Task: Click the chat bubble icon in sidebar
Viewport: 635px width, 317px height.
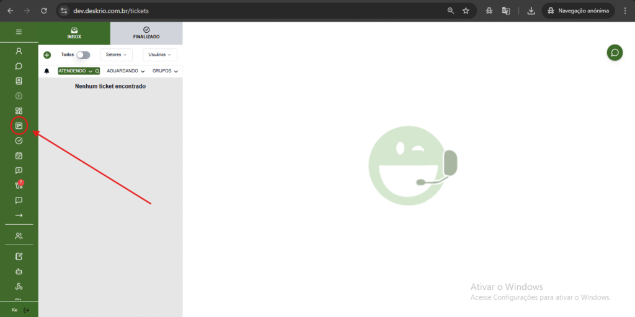Action: pos(19,66)
